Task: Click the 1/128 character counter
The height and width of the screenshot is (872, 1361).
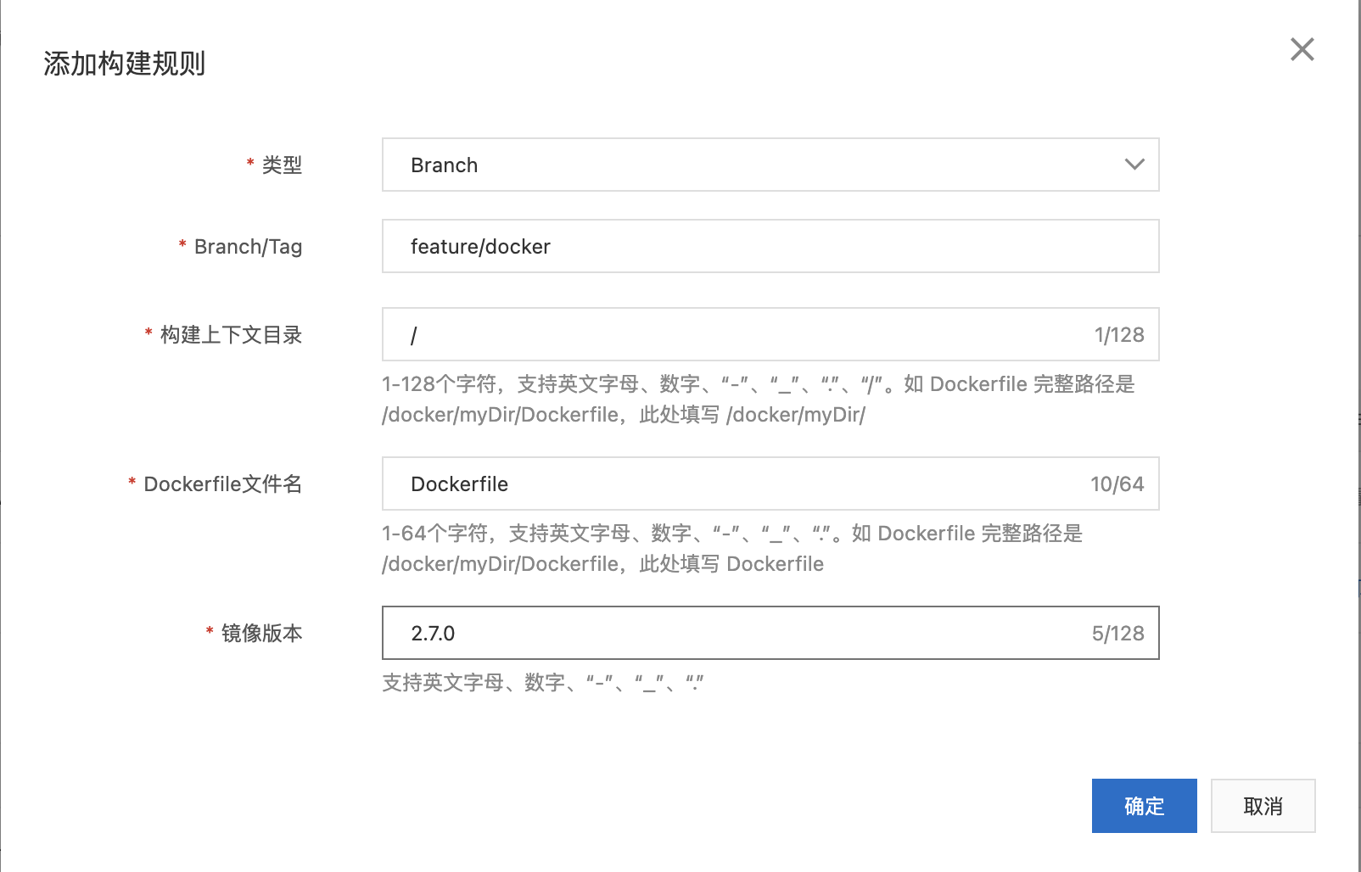Action: (1119, 335)
